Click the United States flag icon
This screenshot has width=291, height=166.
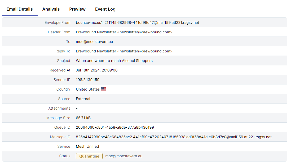pos(103,89)
